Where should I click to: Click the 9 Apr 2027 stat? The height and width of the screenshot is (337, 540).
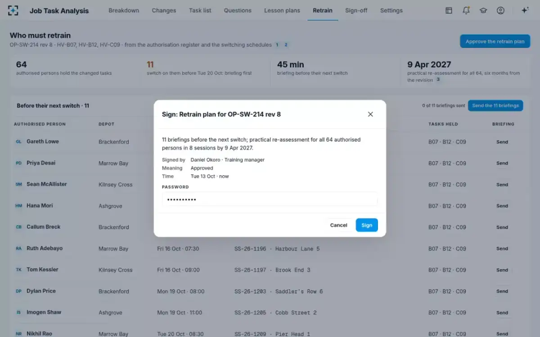(x=465, y=71)
